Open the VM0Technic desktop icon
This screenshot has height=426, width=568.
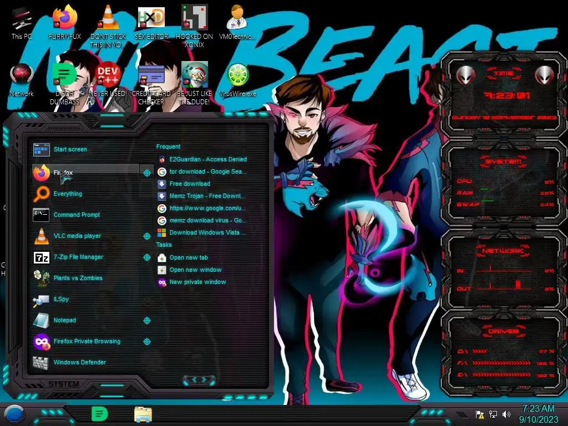[x=237, y=23]
